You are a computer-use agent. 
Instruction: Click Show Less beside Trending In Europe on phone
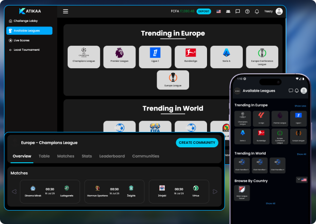click(300, 106)
